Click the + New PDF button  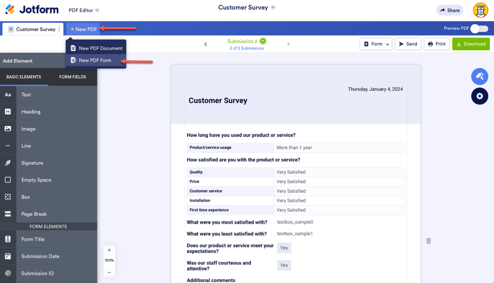tap(83, 29)
